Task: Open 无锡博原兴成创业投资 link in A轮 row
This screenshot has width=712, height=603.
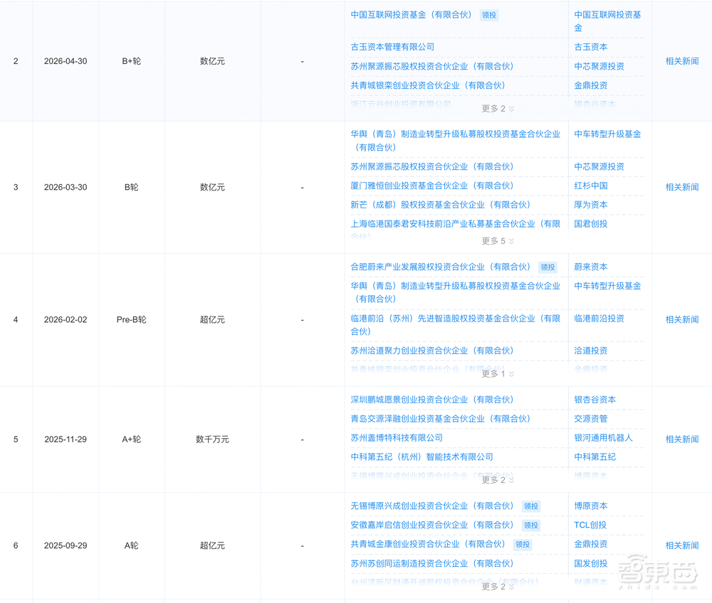Action: pos(432,506)
